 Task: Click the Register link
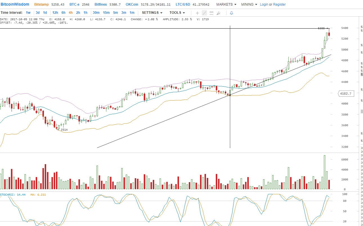279,4
